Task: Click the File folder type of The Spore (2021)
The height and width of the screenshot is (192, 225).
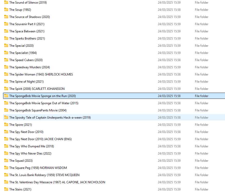Action: pos(202,125)
